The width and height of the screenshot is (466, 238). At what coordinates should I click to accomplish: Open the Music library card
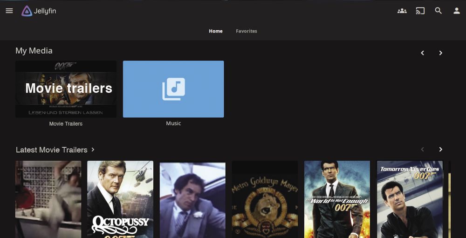tap(173, 89)
